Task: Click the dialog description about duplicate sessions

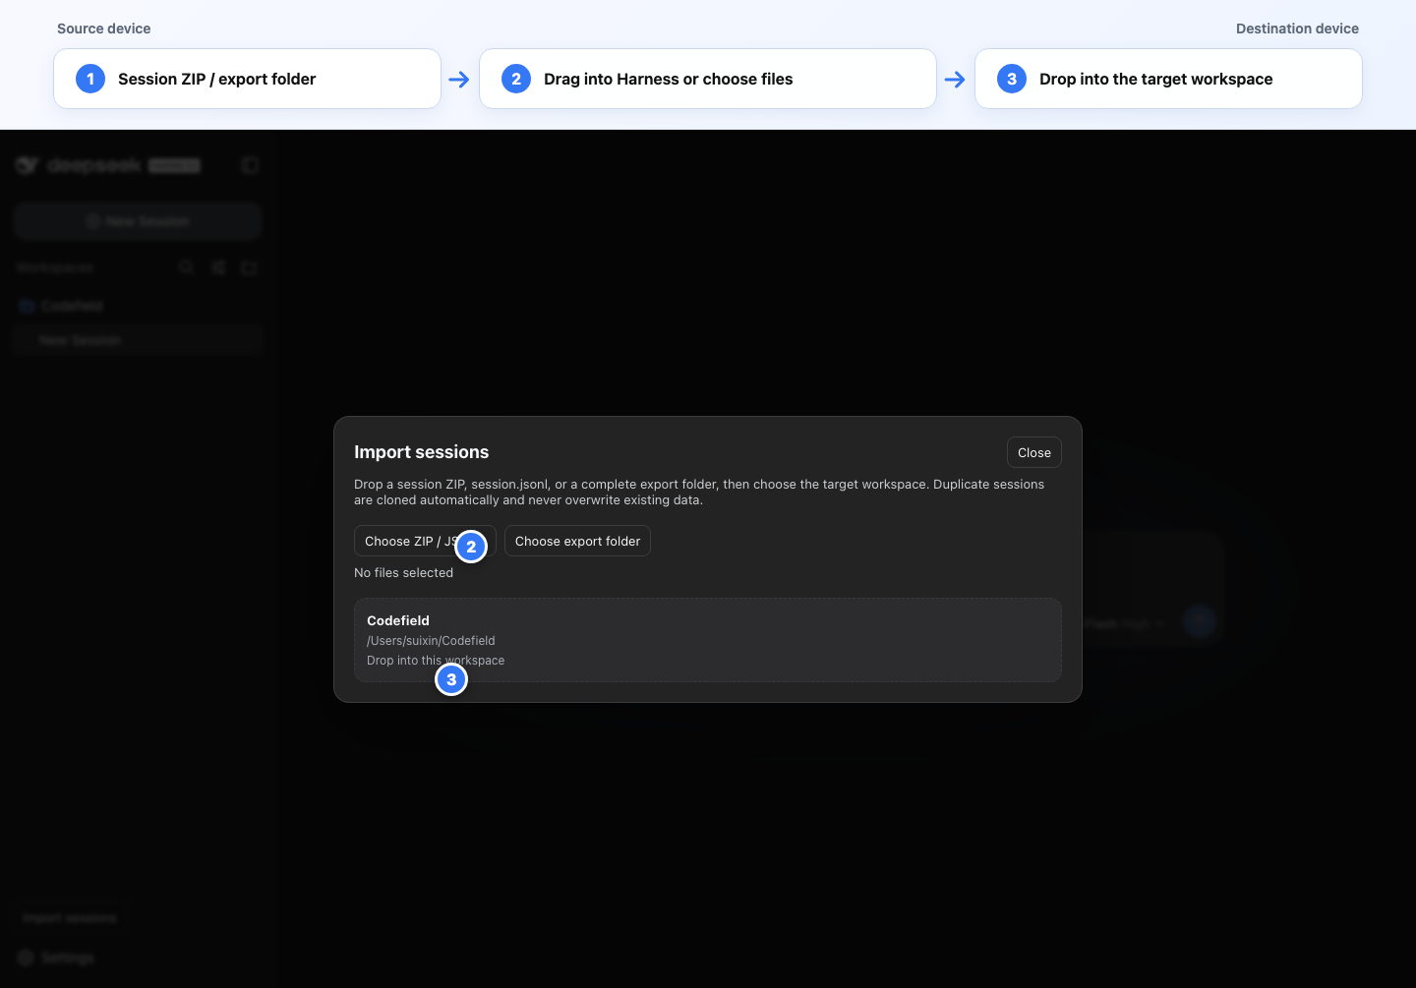Action: (699, 492)
